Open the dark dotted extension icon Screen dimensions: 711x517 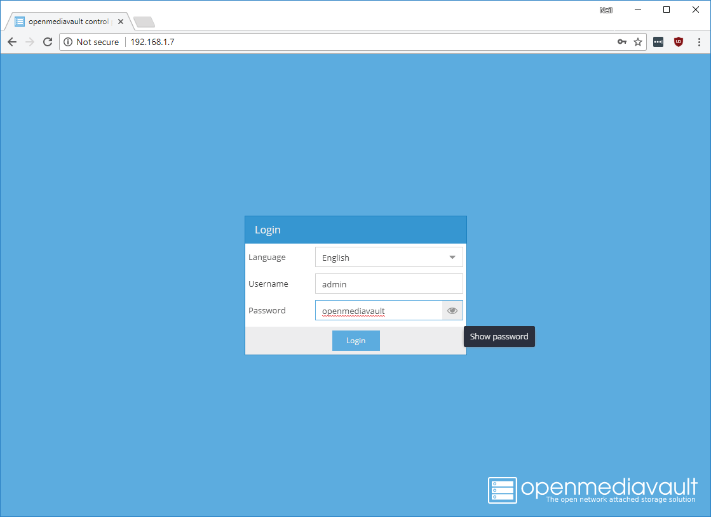tap(658, 42)
